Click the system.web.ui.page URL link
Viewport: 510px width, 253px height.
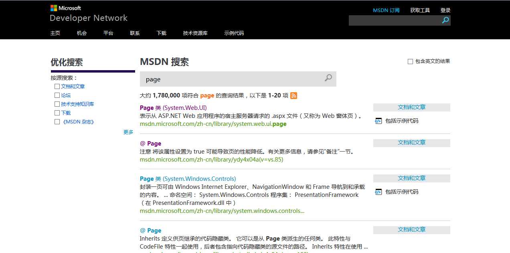tap(213, 124)
